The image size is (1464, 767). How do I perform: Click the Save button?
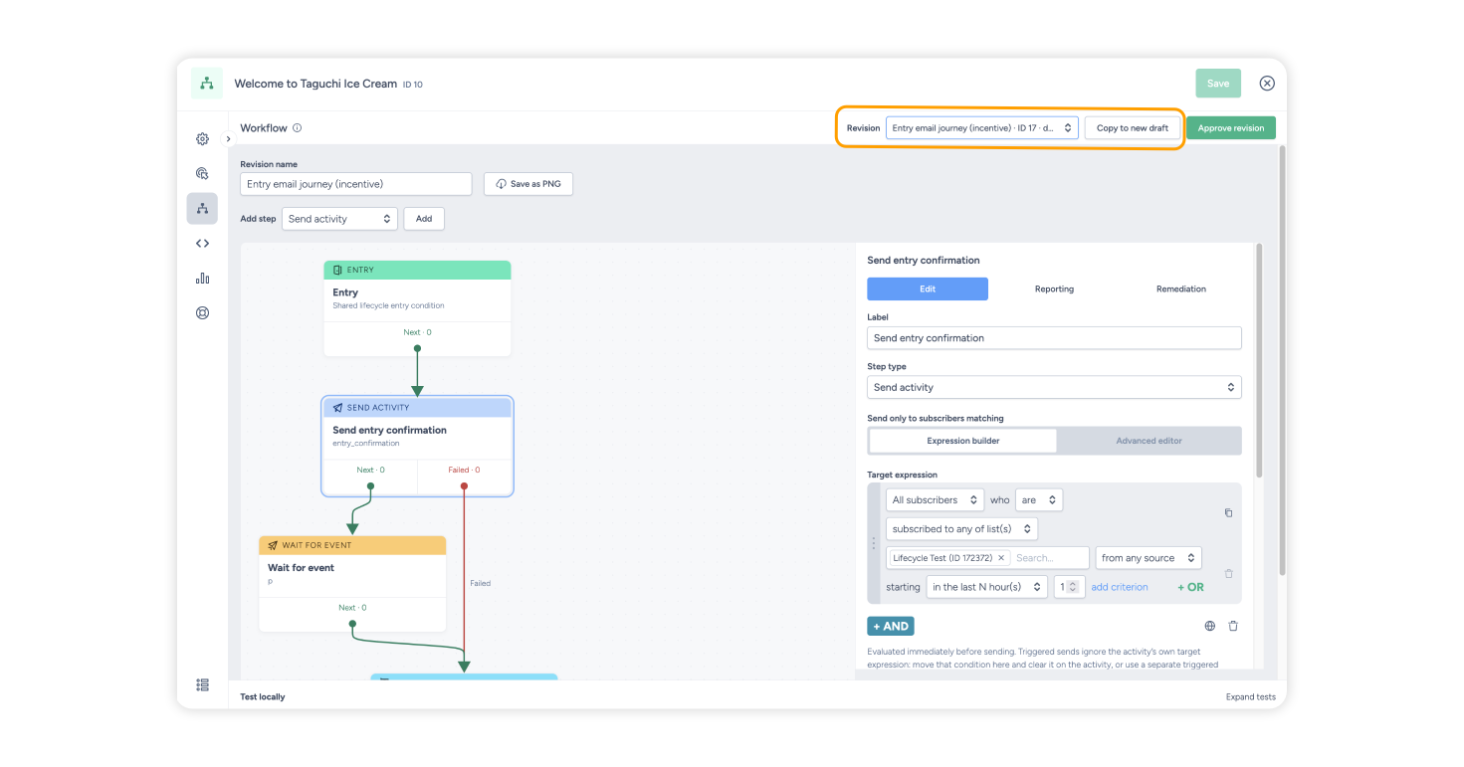coord(1218,84)
